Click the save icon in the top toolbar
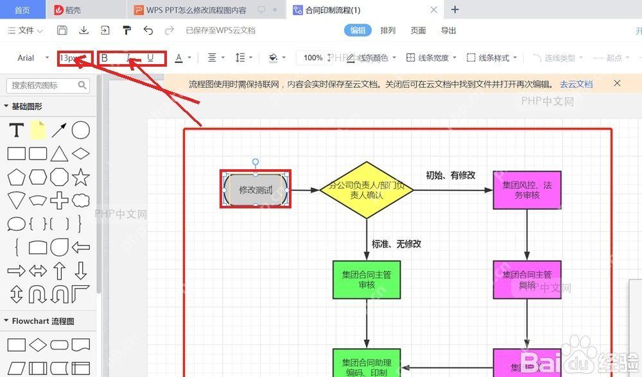642x377 pixels. [62, 30]
